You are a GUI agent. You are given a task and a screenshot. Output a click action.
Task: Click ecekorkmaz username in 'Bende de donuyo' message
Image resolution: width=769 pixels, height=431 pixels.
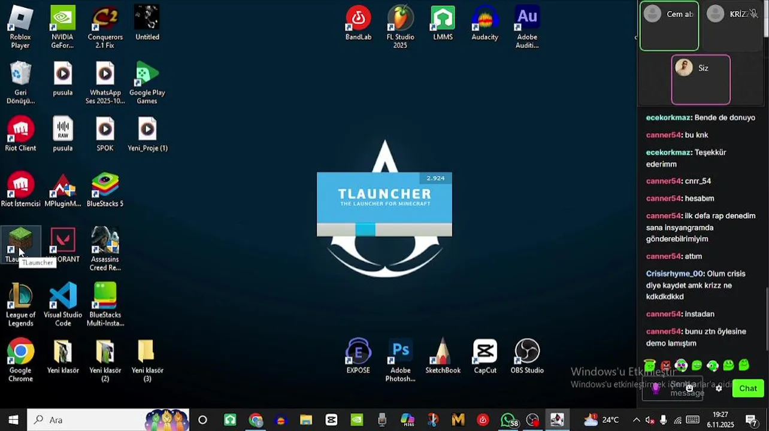(669, 118)
